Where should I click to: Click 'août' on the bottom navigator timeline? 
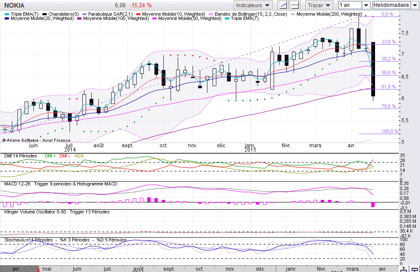pos(138,269)
